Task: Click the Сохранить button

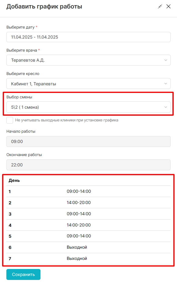Action: [23, 274]
